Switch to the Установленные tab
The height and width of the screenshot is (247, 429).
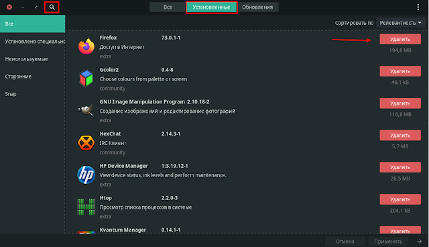211,7
